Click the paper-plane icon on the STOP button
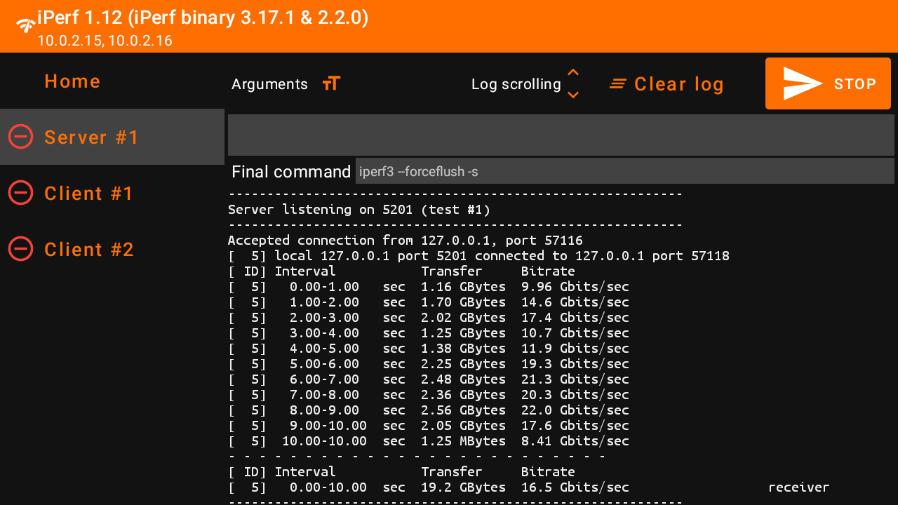The width and height of the screenshot is (898, 505). pos(802,83)
